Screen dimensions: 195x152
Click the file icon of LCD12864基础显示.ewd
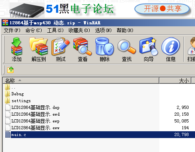click(8, 114)
